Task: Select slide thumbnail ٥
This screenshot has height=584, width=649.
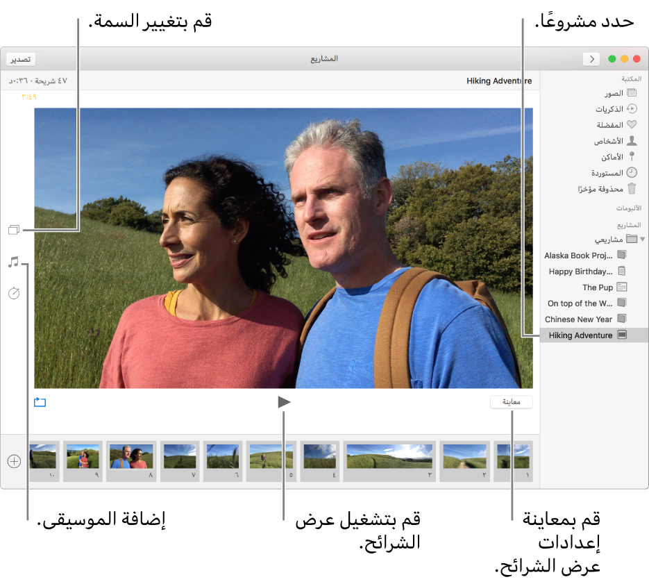Action: tap(271, 461)
